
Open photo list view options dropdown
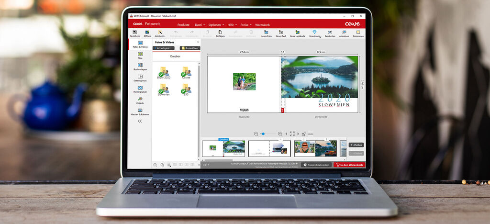(x=169, y=165)
